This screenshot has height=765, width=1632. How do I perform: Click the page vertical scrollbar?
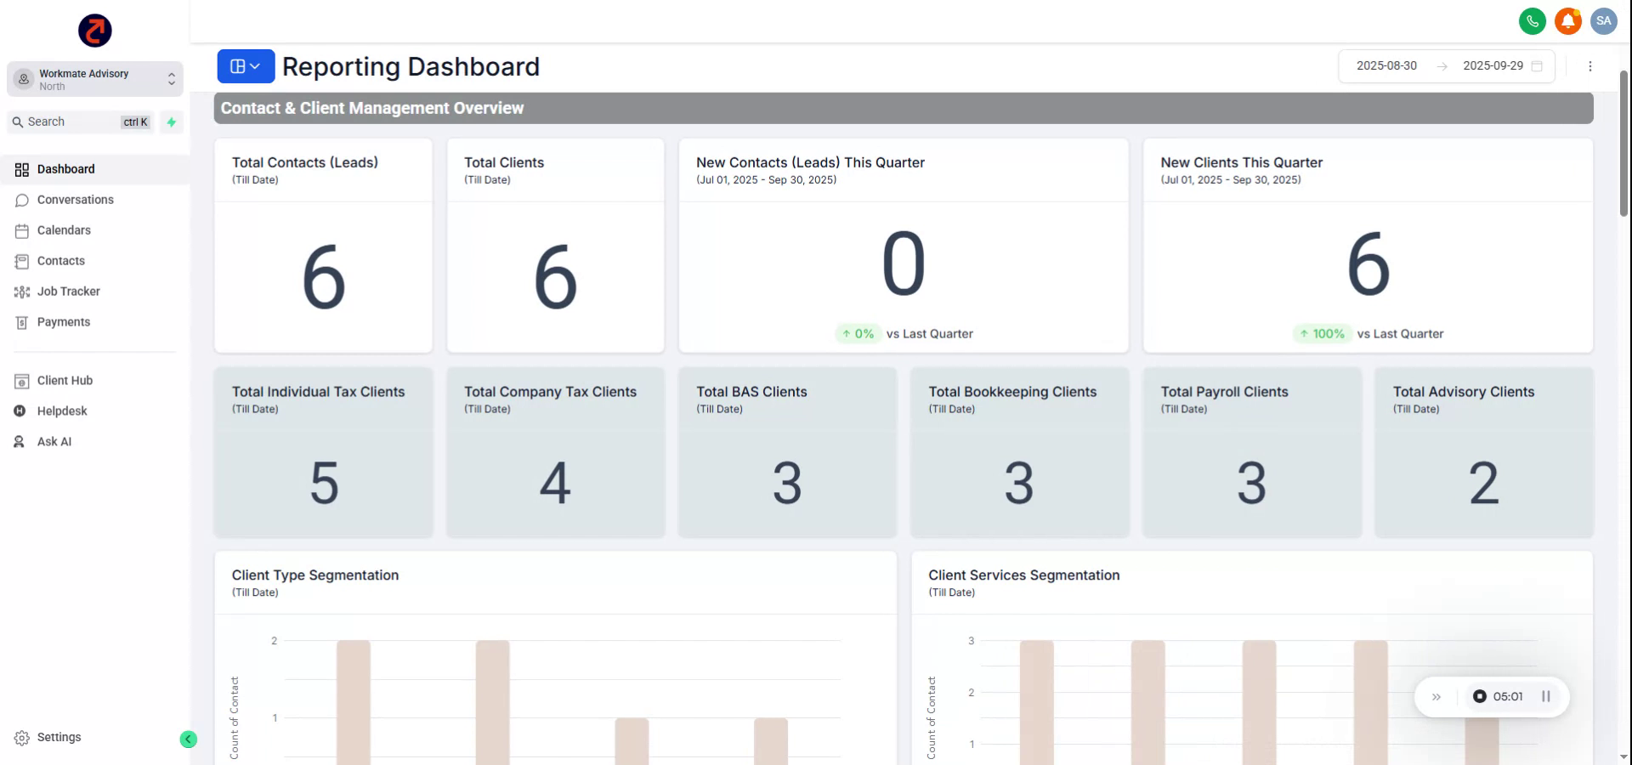(x=1623, y=144)
